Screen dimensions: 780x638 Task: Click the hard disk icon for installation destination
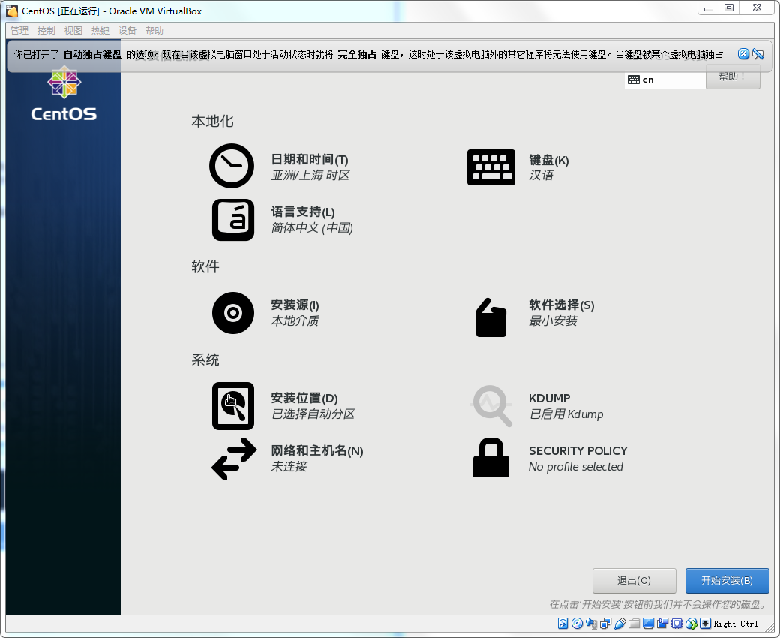click(233, 406)
